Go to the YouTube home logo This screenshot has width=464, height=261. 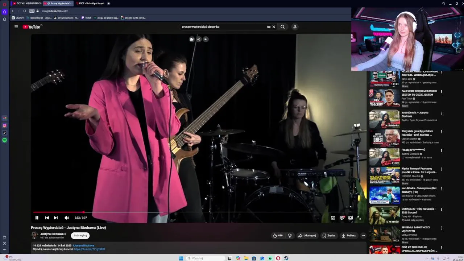32,27
